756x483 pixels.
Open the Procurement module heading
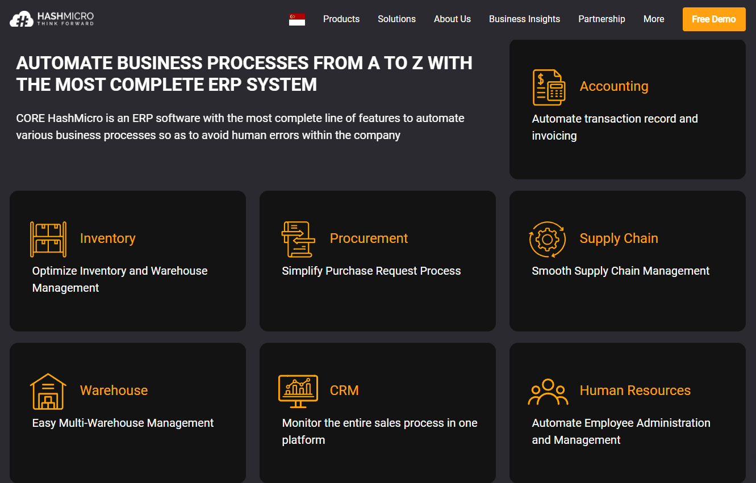(x=369, y=238)
